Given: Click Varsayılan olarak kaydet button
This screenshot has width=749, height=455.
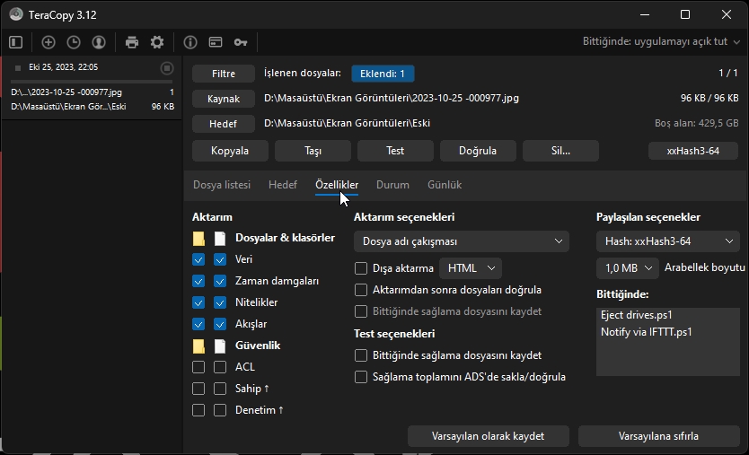Looking at the screenshot, I should click(x=489, y=436).
